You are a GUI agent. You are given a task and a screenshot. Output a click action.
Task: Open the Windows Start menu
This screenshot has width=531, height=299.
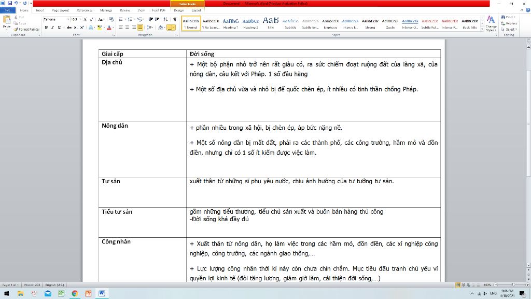(x=6, y=293)
